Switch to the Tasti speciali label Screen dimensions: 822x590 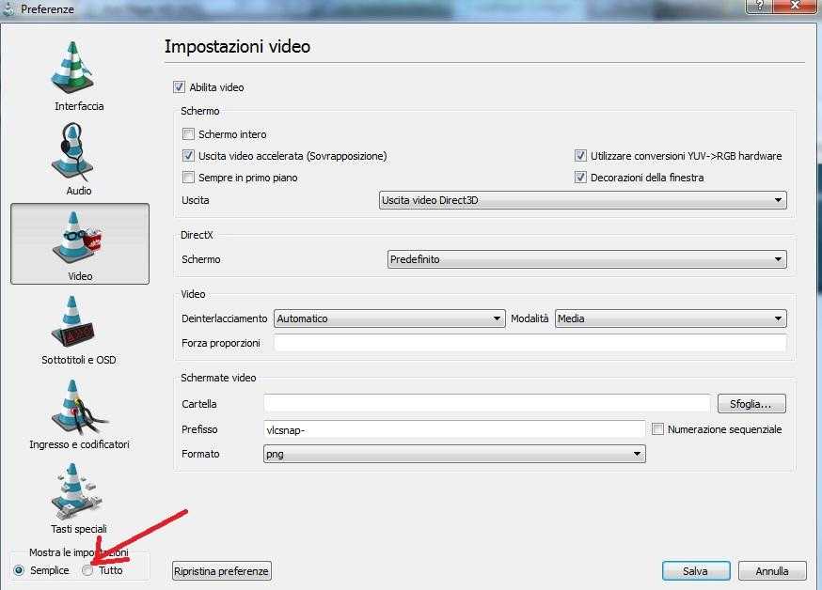pyautogui.click(x=79, y=529)
